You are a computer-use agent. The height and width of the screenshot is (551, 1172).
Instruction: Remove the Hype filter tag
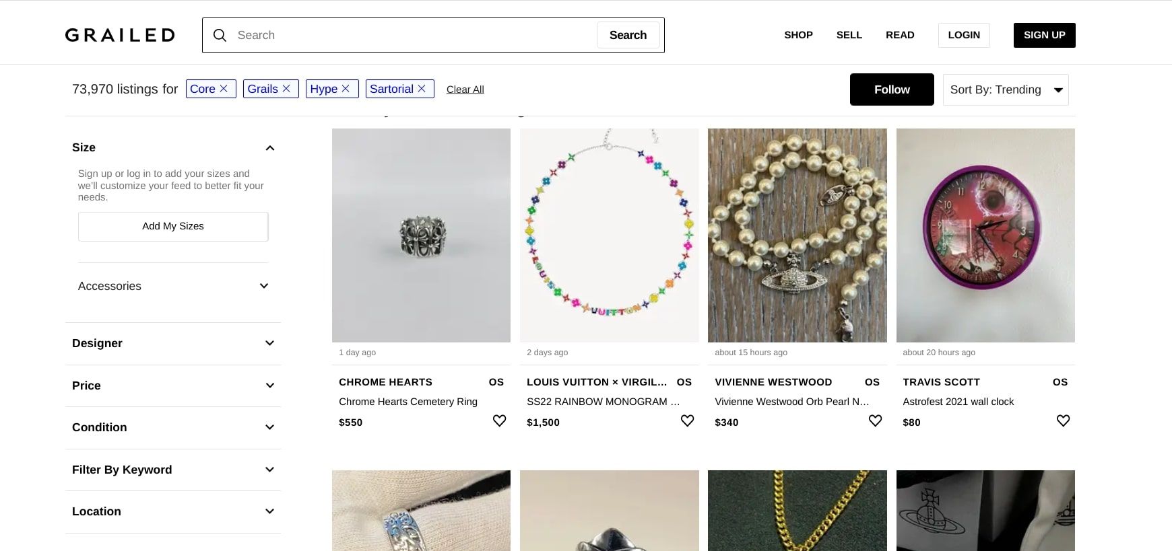(346, 88)
